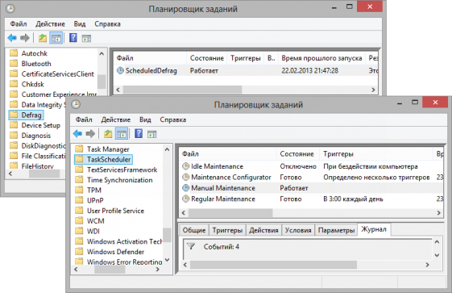This screenshot has width=452, height=293.
Task: Click the Regular Maintenance task clock icon
Action: 185,199
